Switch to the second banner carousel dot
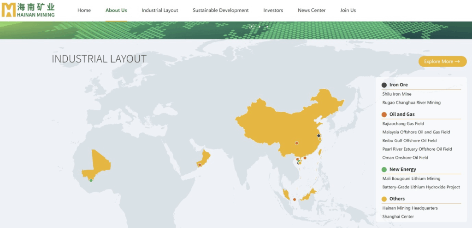 tap(260, 27)
